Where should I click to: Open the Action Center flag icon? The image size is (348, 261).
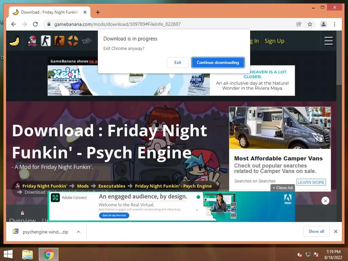click(x=316, y=255)
